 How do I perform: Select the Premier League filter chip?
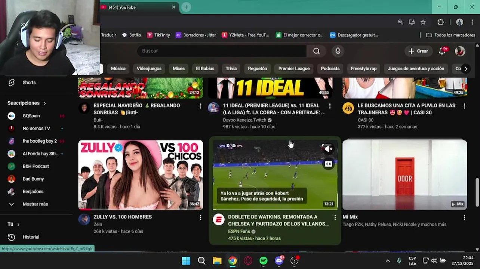click(x=294, y=69)
